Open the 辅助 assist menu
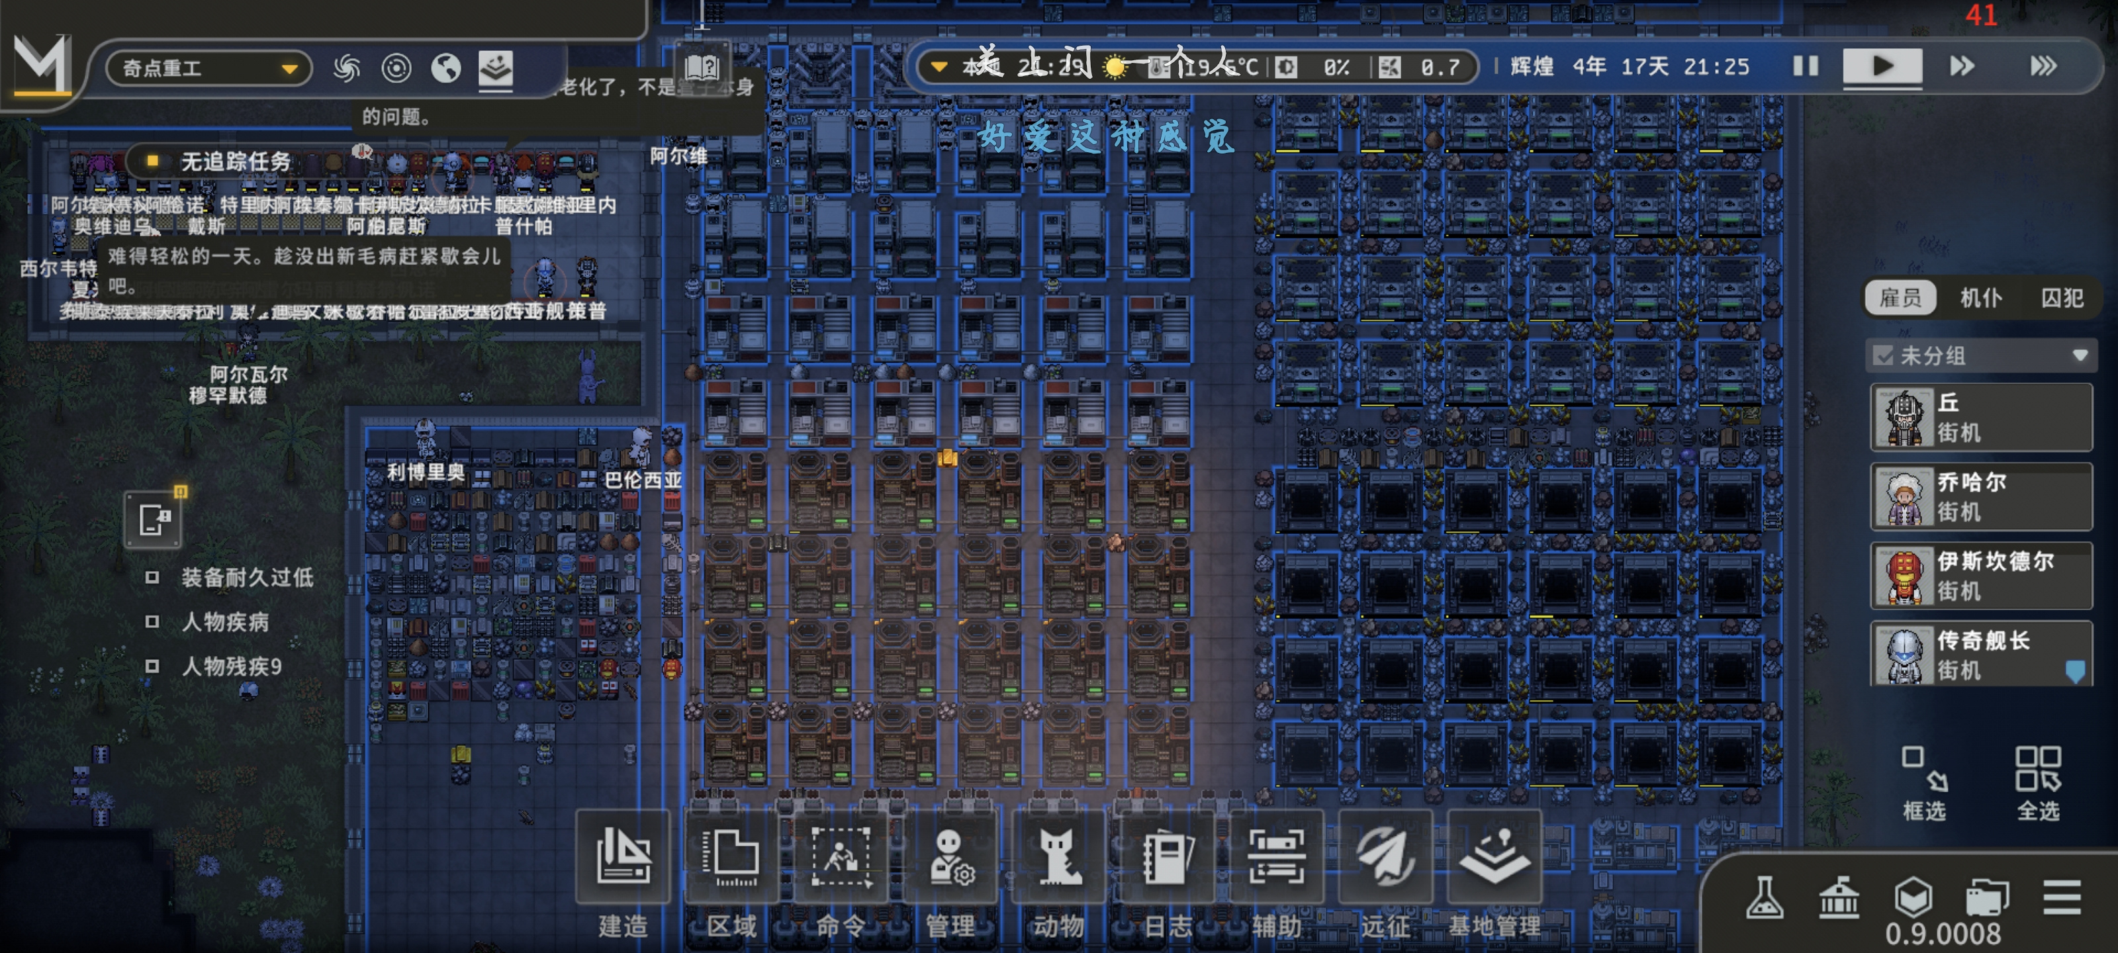 (1276, 858)
